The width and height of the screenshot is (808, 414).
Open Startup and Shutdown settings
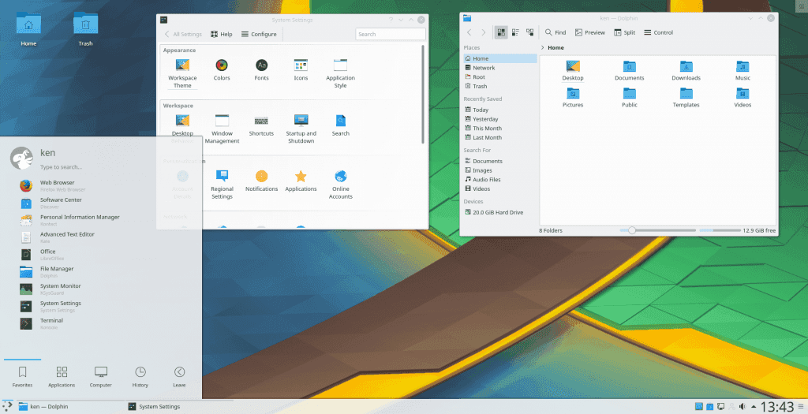[301, 129]
